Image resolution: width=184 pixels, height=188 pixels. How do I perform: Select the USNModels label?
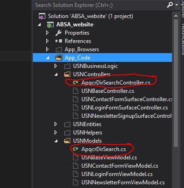87,141
